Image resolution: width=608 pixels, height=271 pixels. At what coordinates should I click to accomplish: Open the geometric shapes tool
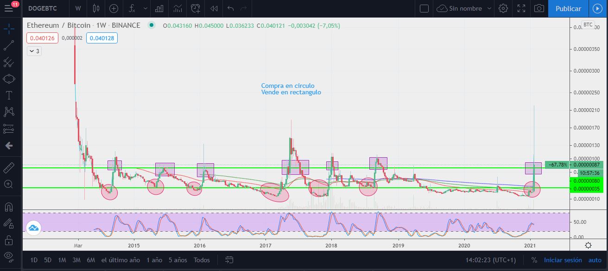tap(8, 79)
